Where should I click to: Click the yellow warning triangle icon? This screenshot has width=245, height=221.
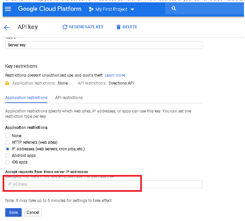coord(8,83)
